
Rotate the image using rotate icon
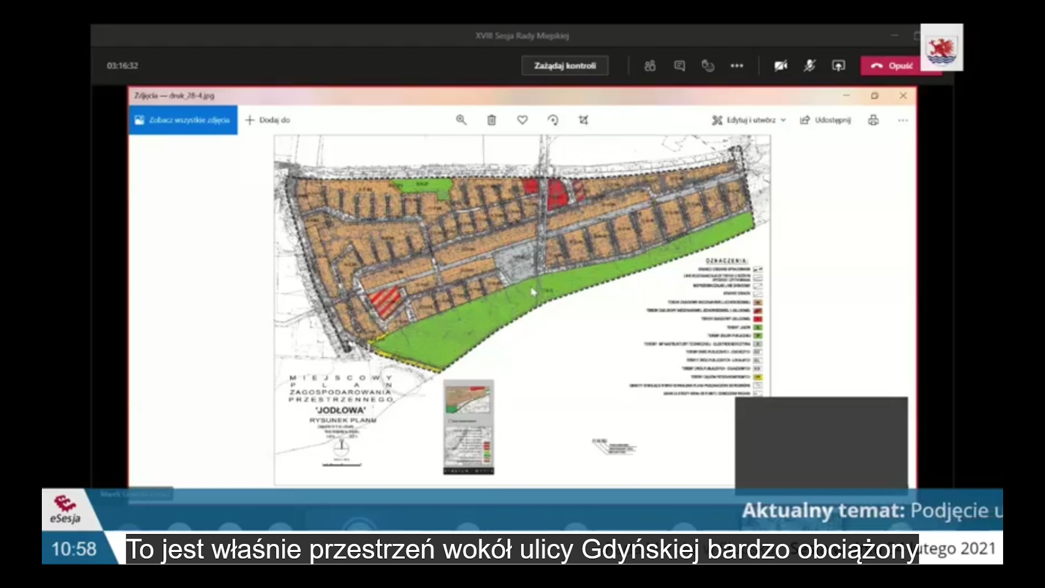pos(552,120)
